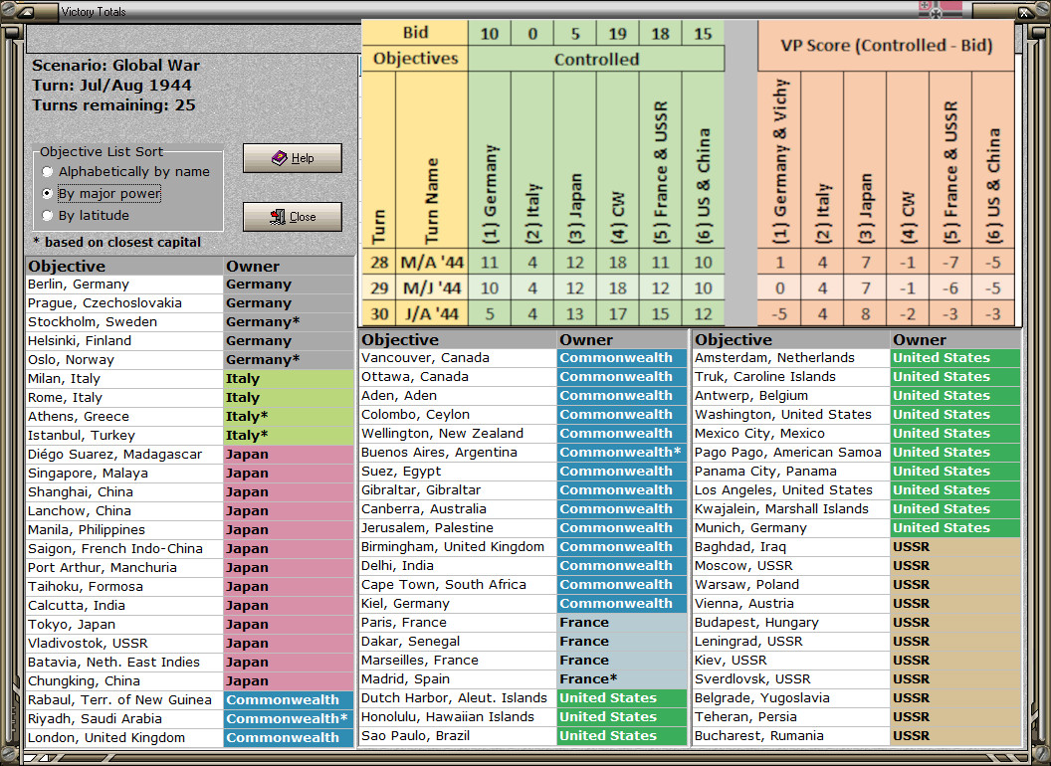Click France* owner of Madrid, Spain
Viewport: 1051px width, 766px height.
pyautogui.click(x=622, y=678)
